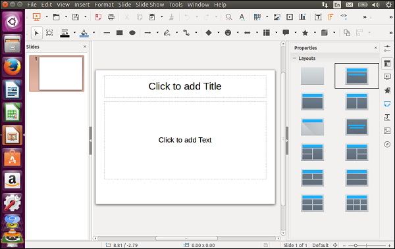Insert audio or video icon

pos(290,17)
